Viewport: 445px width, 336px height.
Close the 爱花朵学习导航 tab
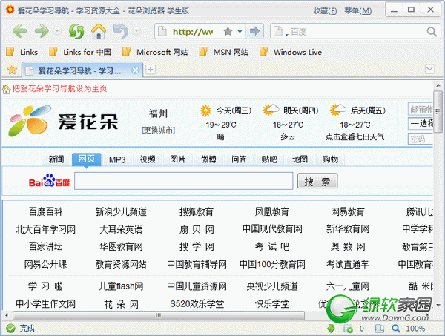136,70
